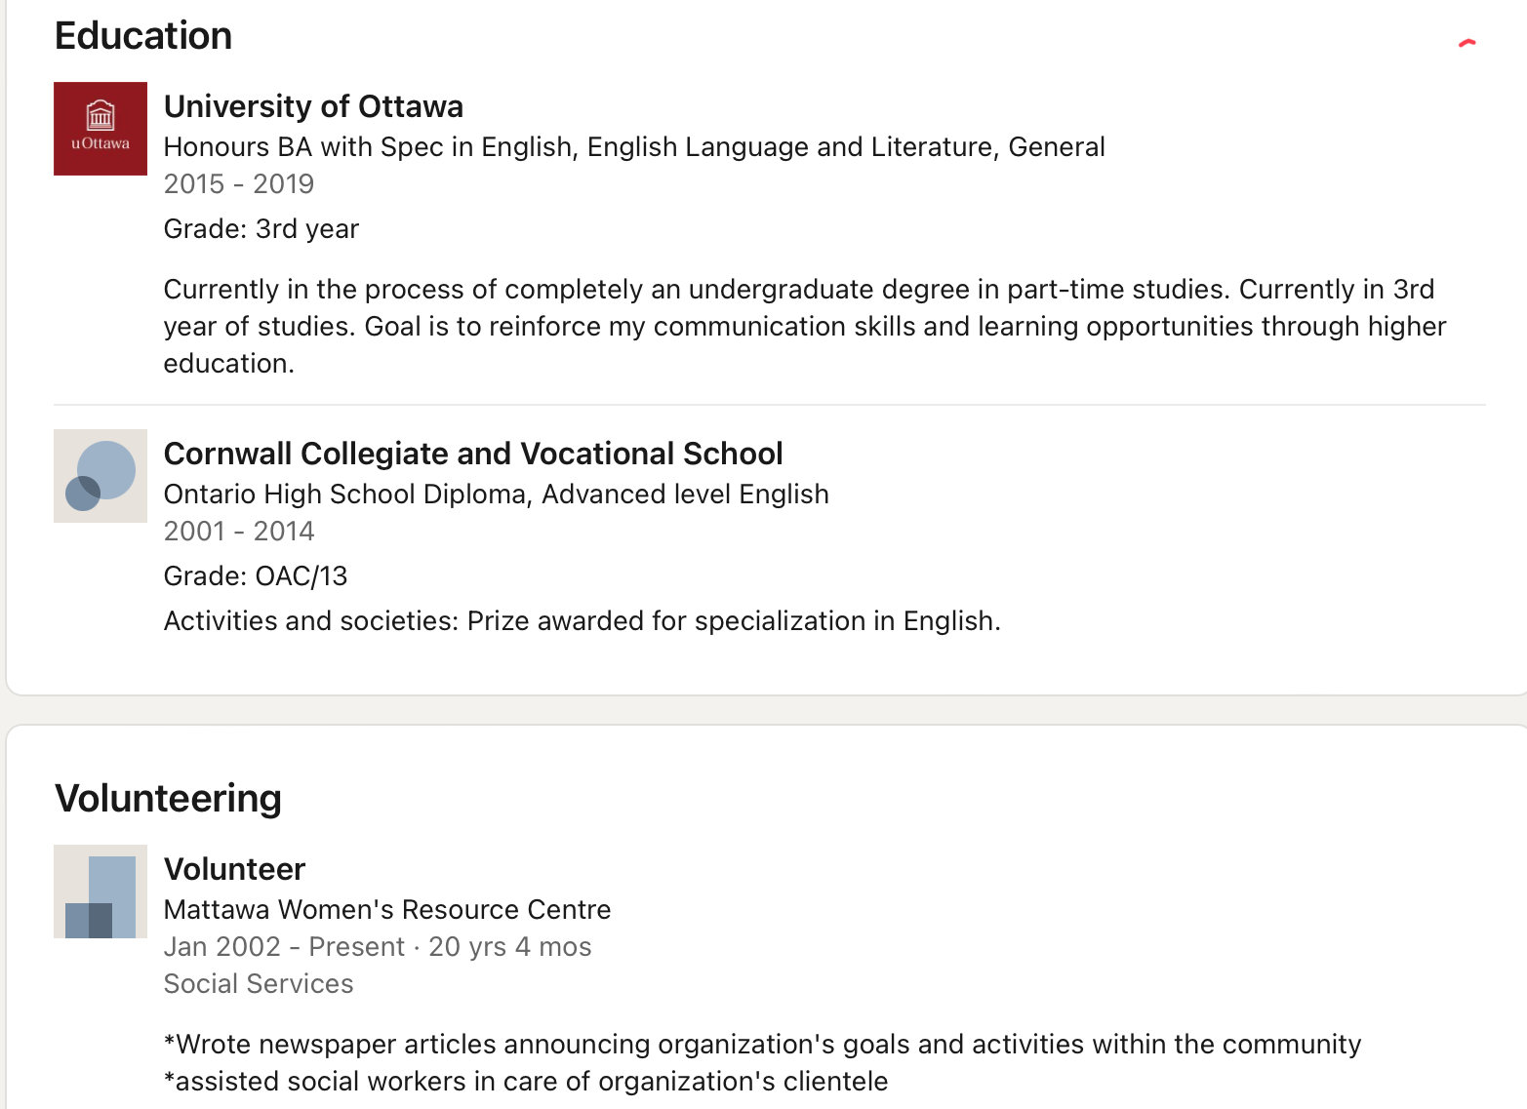Viewport: 1527px width, 1109px height.
Task: Select the Volunteer role title
Action: tap(234, 869)
